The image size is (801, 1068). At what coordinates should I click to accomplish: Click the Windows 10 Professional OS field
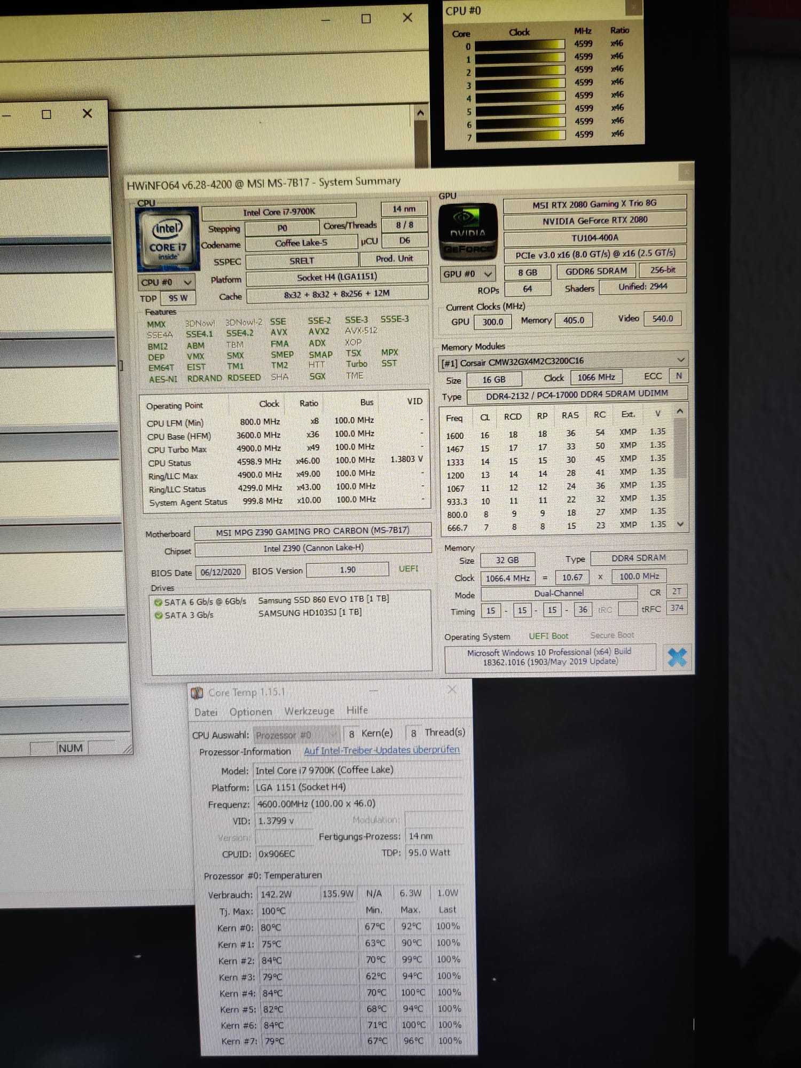550,657
